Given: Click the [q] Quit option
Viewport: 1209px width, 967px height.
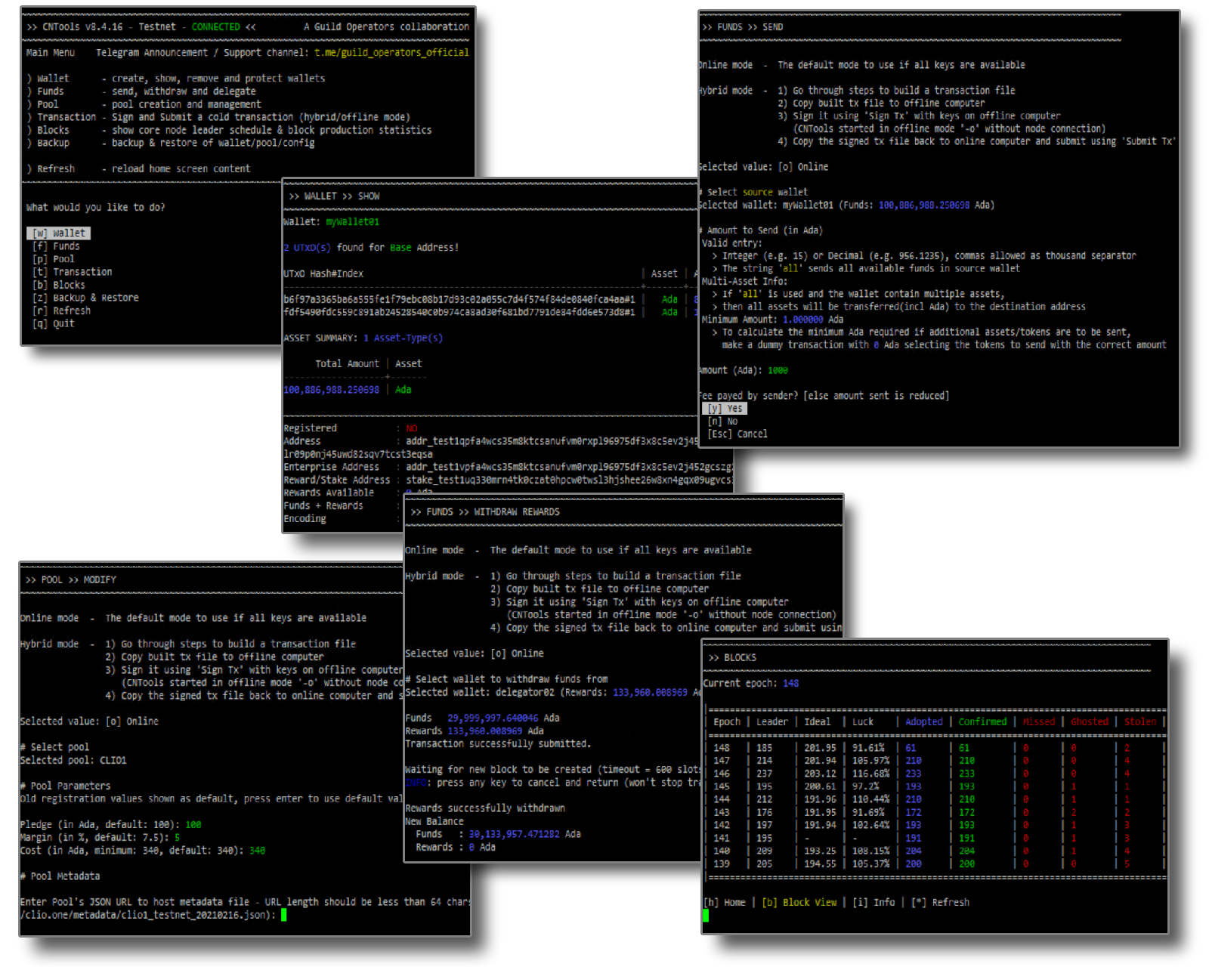Looking at the screenshot, I should [54, 323].
